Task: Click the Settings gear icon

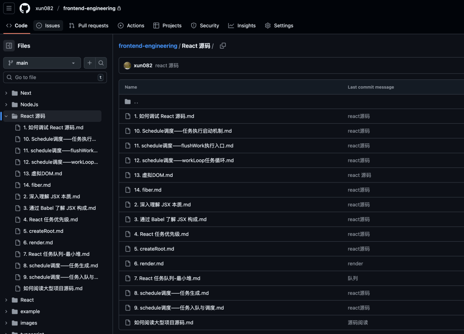Action: point(268,26)
